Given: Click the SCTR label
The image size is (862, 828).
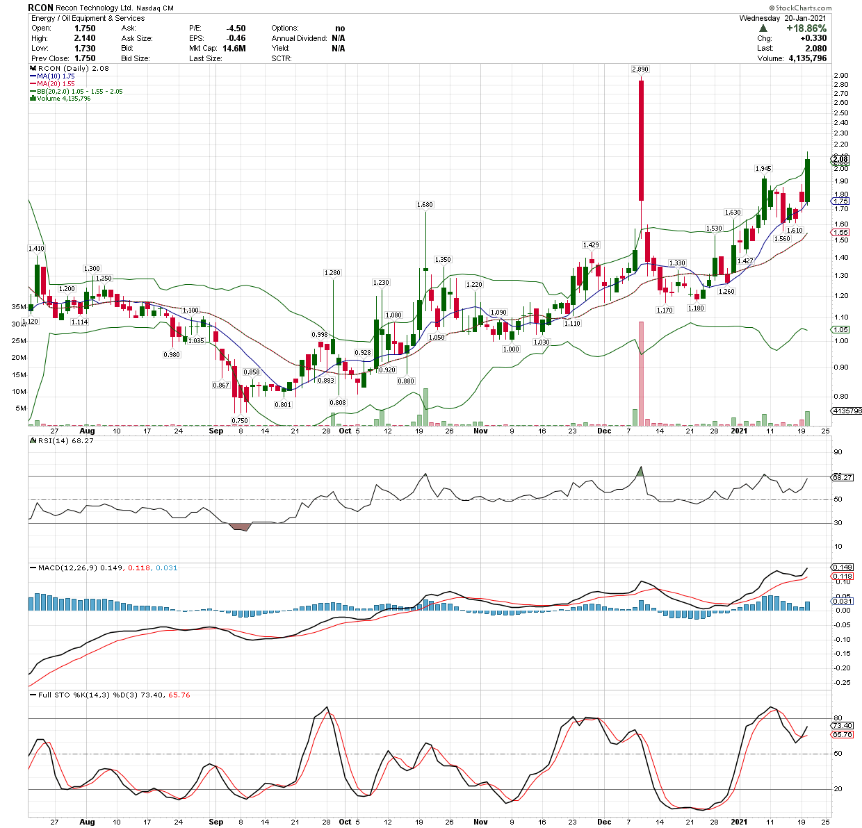Looking at the screenshot, I should pos(282,58).
